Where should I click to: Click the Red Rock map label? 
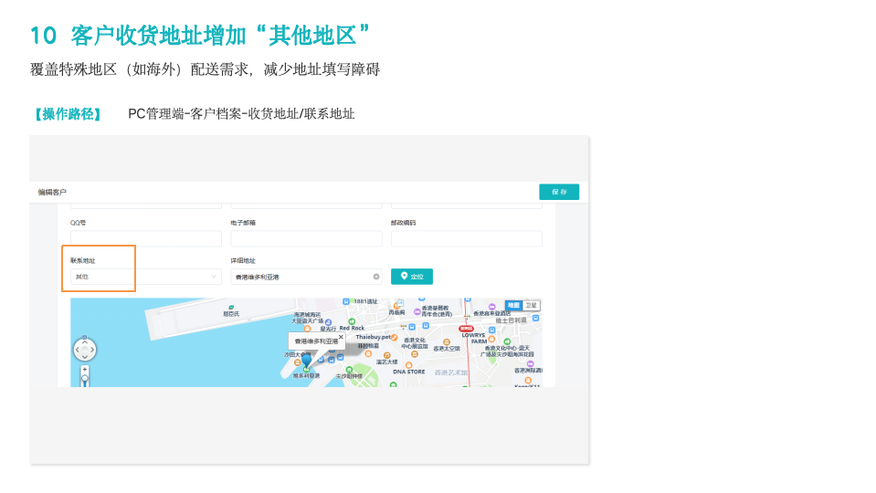pos(352,329)
